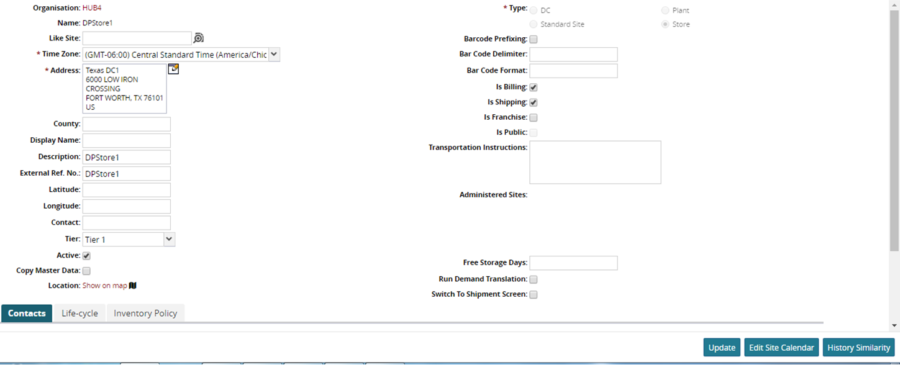
Task: Tick the Is Franchise checkbox
Action: pos(534,117)
